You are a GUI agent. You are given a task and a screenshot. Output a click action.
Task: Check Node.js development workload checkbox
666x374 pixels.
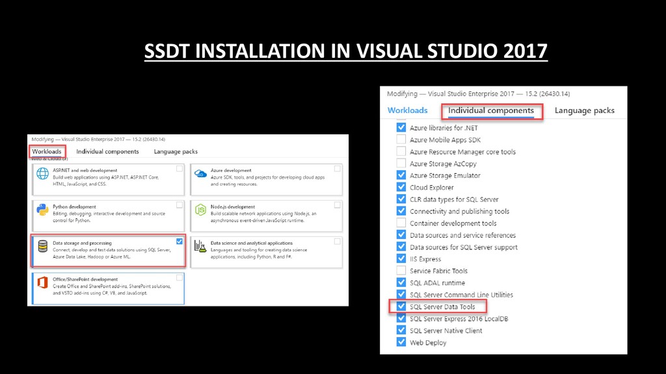point(338,205)
